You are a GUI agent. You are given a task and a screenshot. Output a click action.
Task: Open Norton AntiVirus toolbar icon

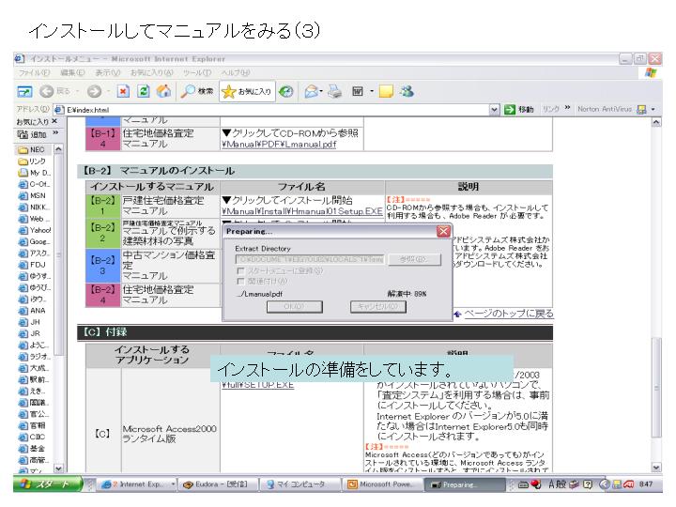641,110
